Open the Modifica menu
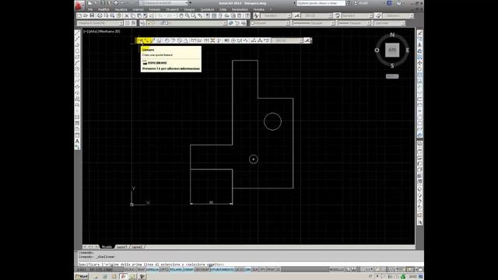The height and width of the screenshot is (280, 498). (103, 9)
